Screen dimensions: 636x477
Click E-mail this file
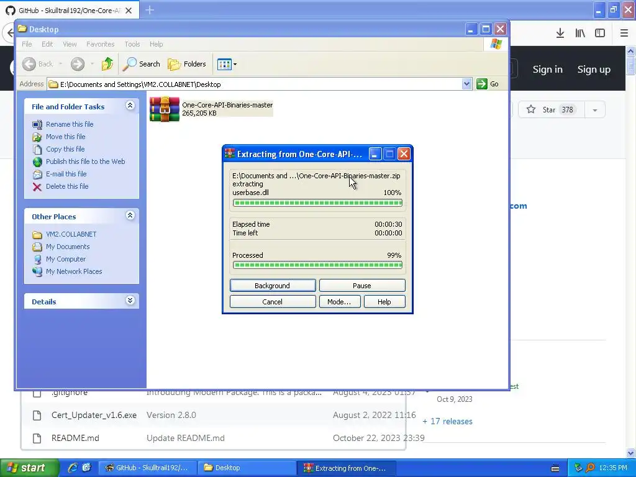pyautogui.click(x=66, y=174)
